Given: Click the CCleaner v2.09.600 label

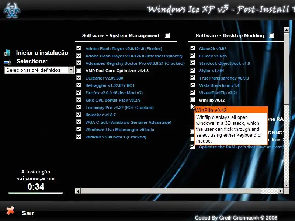Looking at the screenshot, I should tap(104, 78).
